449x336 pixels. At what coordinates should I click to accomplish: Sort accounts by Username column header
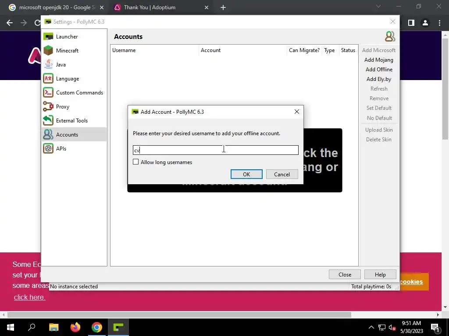[x=155, y=50]
